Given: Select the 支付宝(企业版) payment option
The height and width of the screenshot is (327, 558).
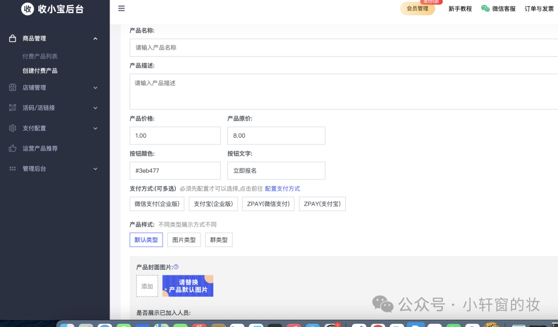Looking at the screenshot, I should tap(212, 204).
